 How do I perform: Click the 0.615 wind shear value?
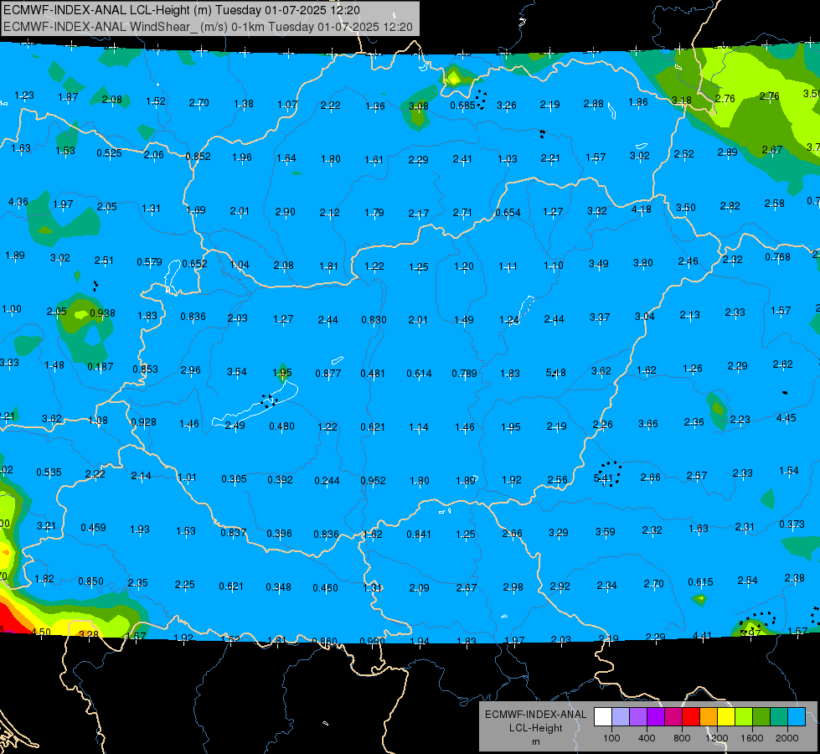click(701, 582)
